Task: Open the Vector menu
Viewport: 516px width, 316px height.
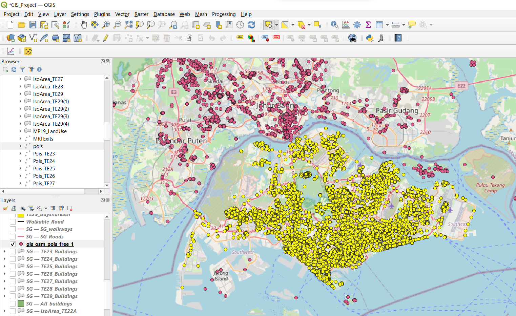Action: [122, 14]
